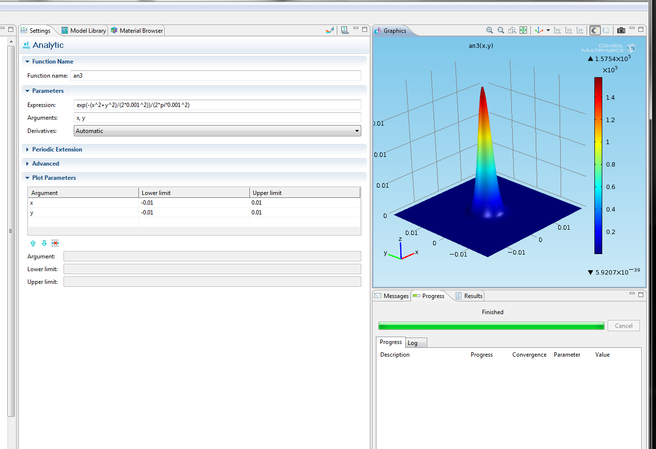Click the Lower limit column header

click(194, 193)
